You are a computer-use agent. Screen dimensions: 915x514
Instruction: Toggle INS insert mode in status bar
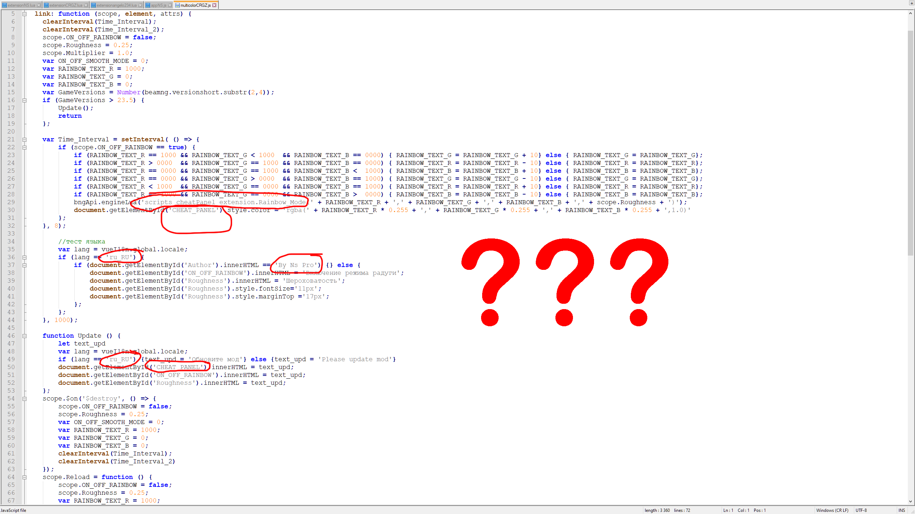(901, 510)
